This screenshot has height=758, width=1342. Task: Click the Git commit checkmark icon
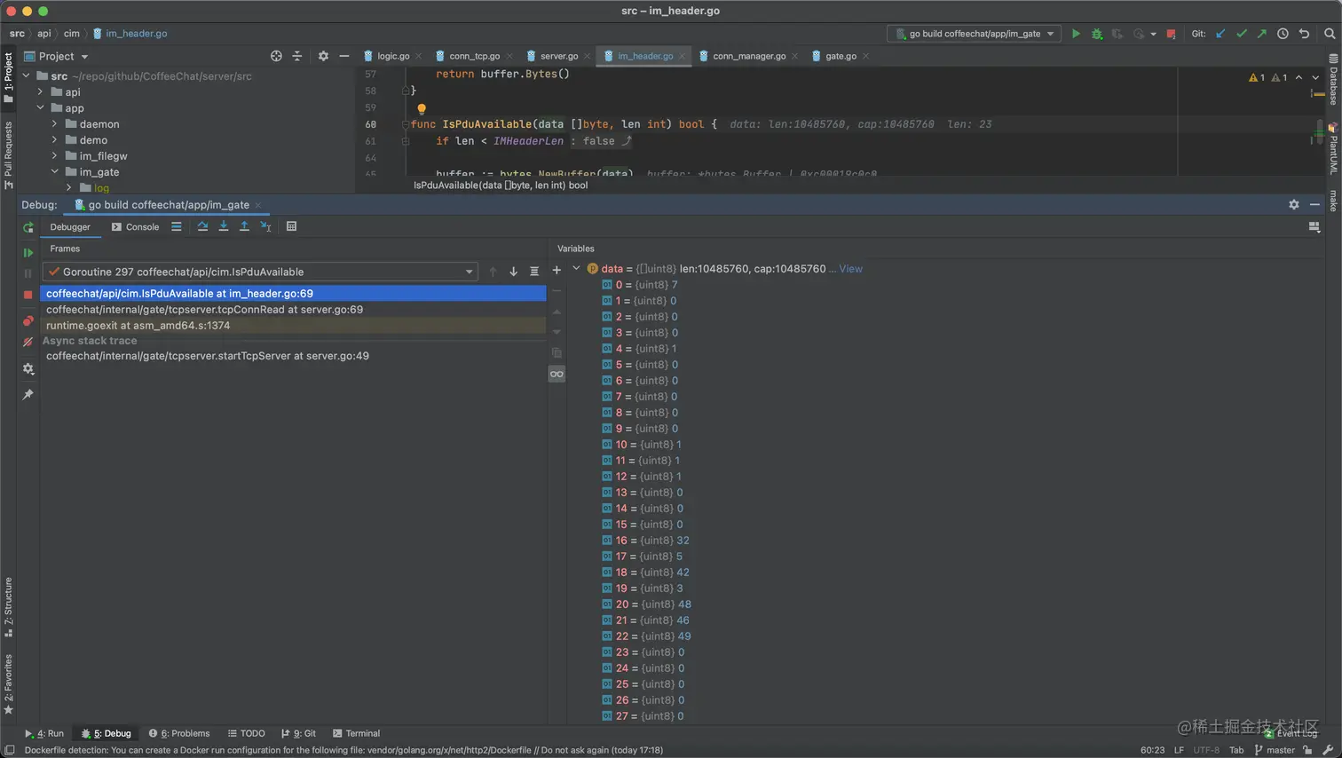(x=1242, y=34)
